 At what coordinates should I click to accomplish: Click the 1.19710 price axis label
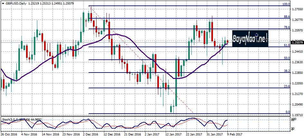point(297,115)
